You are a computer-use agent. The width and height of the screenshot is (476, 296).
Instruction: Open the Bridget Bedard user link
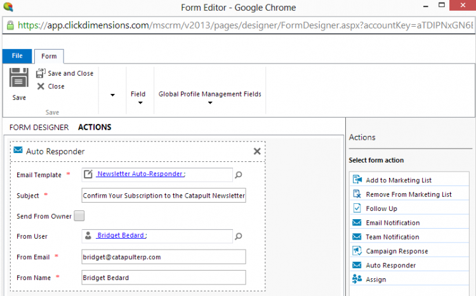[x=121, y=235]
